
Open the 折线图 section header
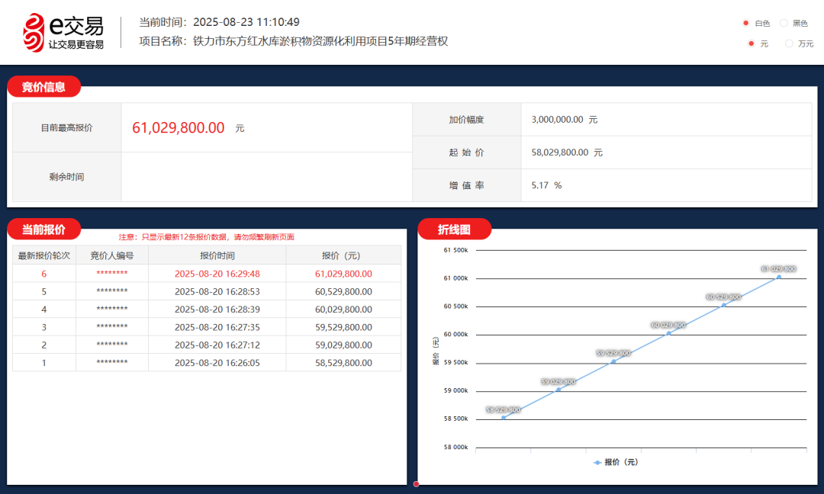[x=454, y=229]
